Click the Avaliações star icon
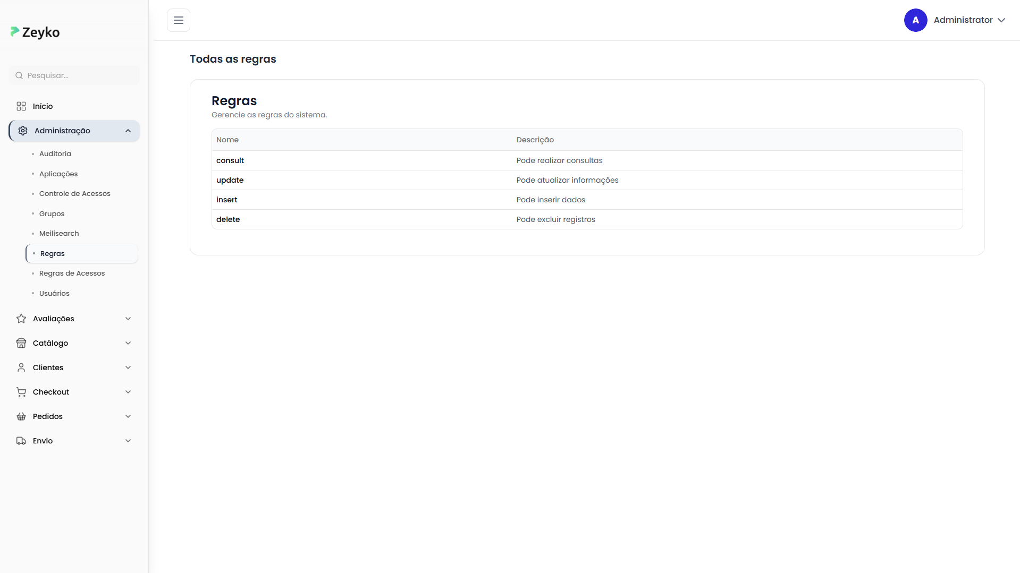Image resolution: width=1020 pixels, height=573 pixels. pos(21,319)
